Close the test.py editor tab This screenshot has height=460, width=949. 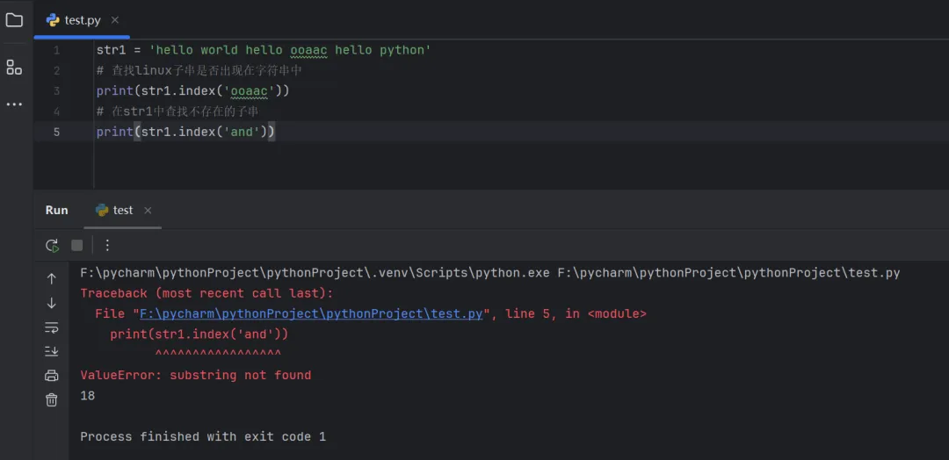(115, 20)
